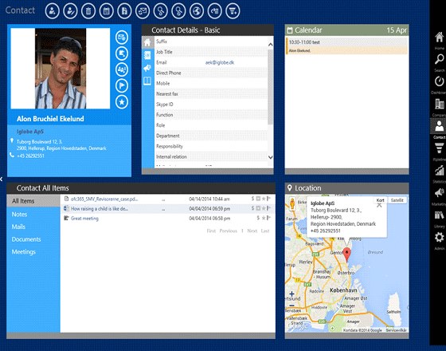Toggle the flag on How raising a child row
Screen dimensions: 446x351
point(268,208)
